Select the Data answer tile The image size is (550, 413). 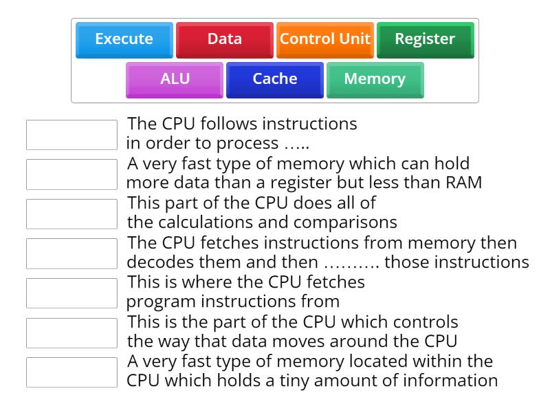(224, 40)
